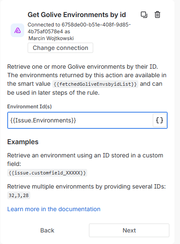Click the Environment Id(s) field label
Screen dimensions: 180x244
click(x=29, y=107)
